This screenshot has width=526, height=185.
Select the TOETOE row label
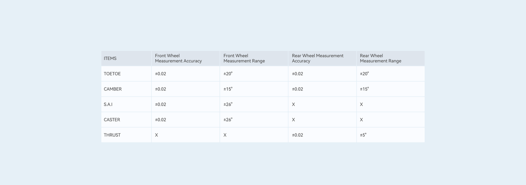pos(112,74)
